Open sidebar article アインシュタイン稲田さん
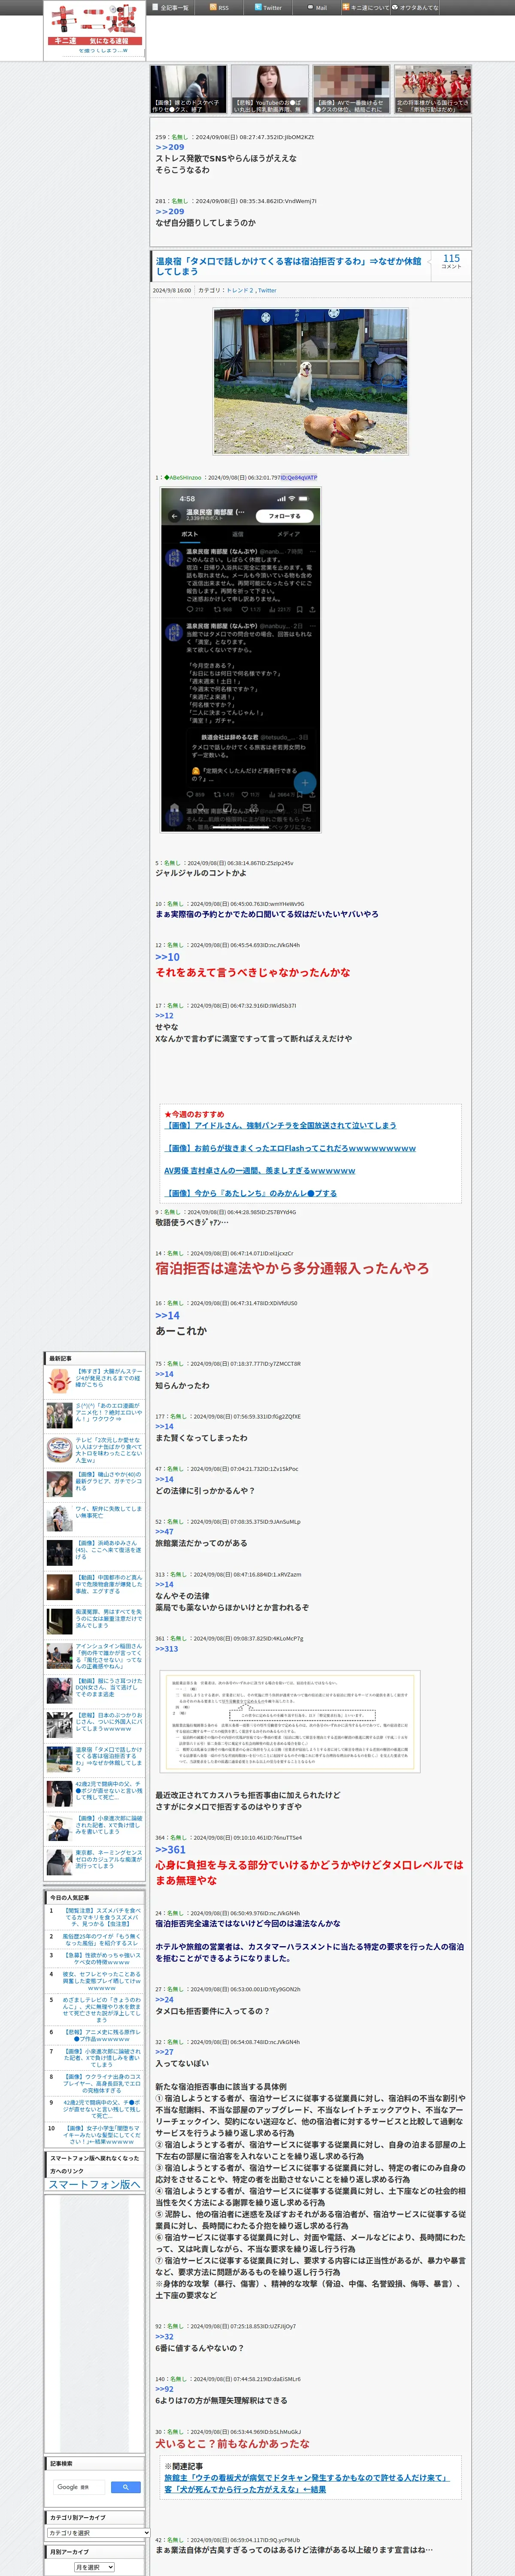This screenshot has width=515, height=2576. coord(108,1656)
